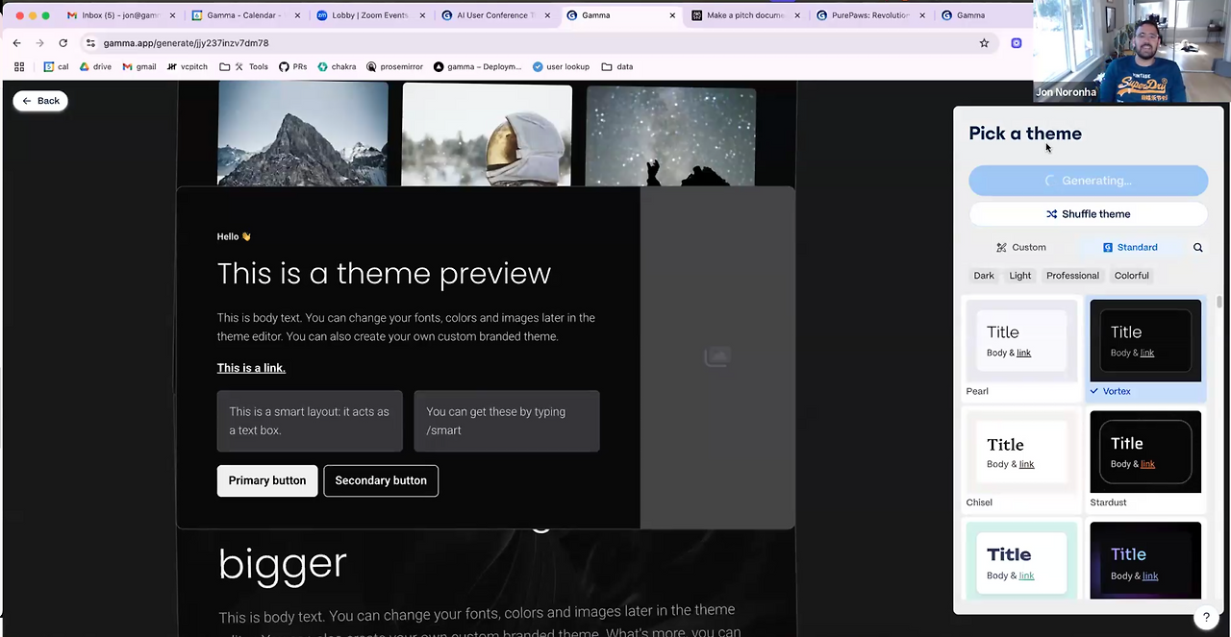
Task: Choose the teal theme card below Chisel
Action: [x=1021, y=561]
